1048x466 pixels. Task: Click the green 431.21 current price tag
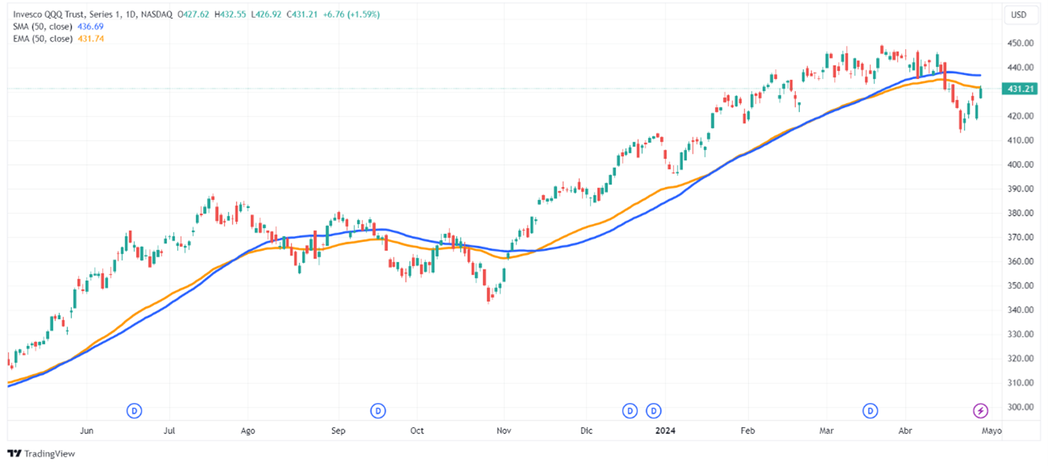[x=1021, y=88]
